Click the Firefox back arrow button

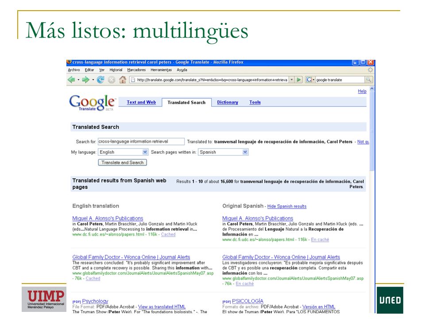click(x=72, y=80)
